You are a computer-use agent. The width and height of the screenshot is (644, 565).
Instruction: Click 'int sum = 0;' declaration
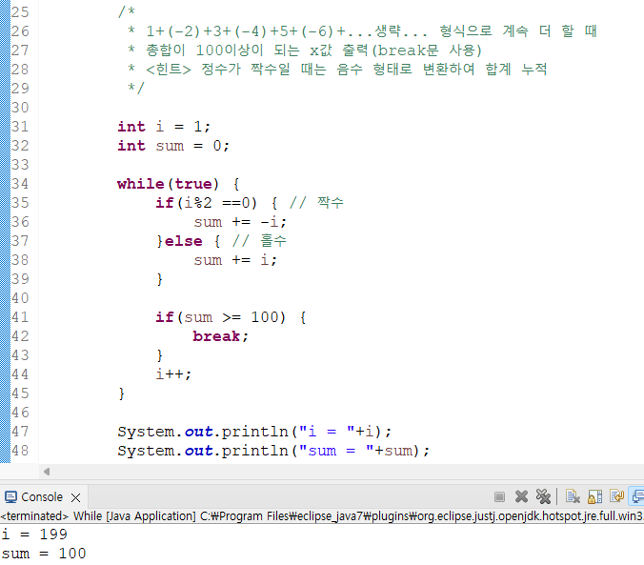(x=173, y=146)
